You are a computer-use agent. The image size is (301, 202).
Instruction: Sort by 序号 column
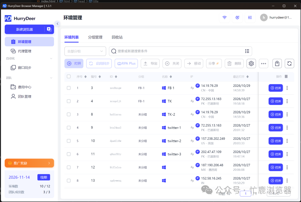(86, 77)
